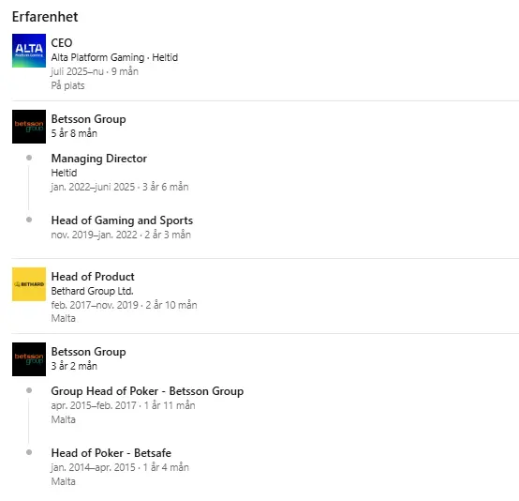Click the Group Head of Poker bullet

point(29,390)
